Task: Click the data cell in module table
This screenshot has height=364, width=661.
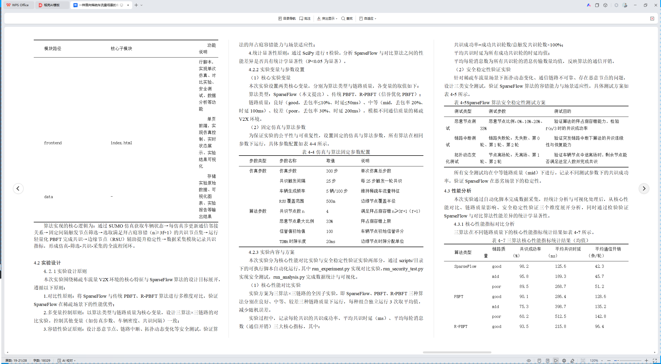Action: coord(48,197)
